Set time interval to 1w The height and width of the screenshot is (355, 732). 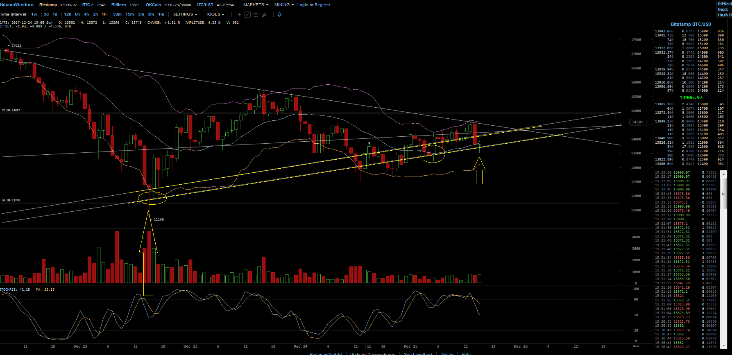pyautogui.click(x=34, y=14)
